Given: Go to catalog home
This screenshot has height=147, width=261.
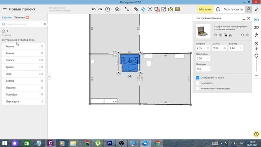Looking at the screenshot, I should pyautogui.click(x=3, y=31).
